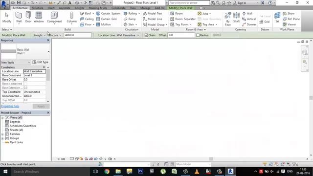313x176 pixels.
Task: Select the Grid datum tool
Action: tap(265, 22)
